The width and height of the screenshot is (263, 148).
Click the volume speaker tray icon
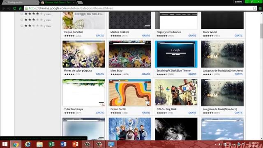pos(220,144)
